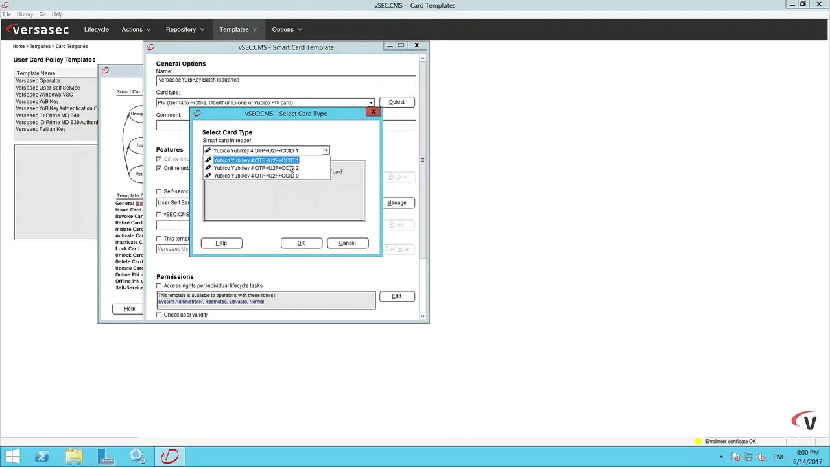The height and width of the screenshot is (467, 830).
Task: Click Template Name column header
Action: click(x=56, y=73)
